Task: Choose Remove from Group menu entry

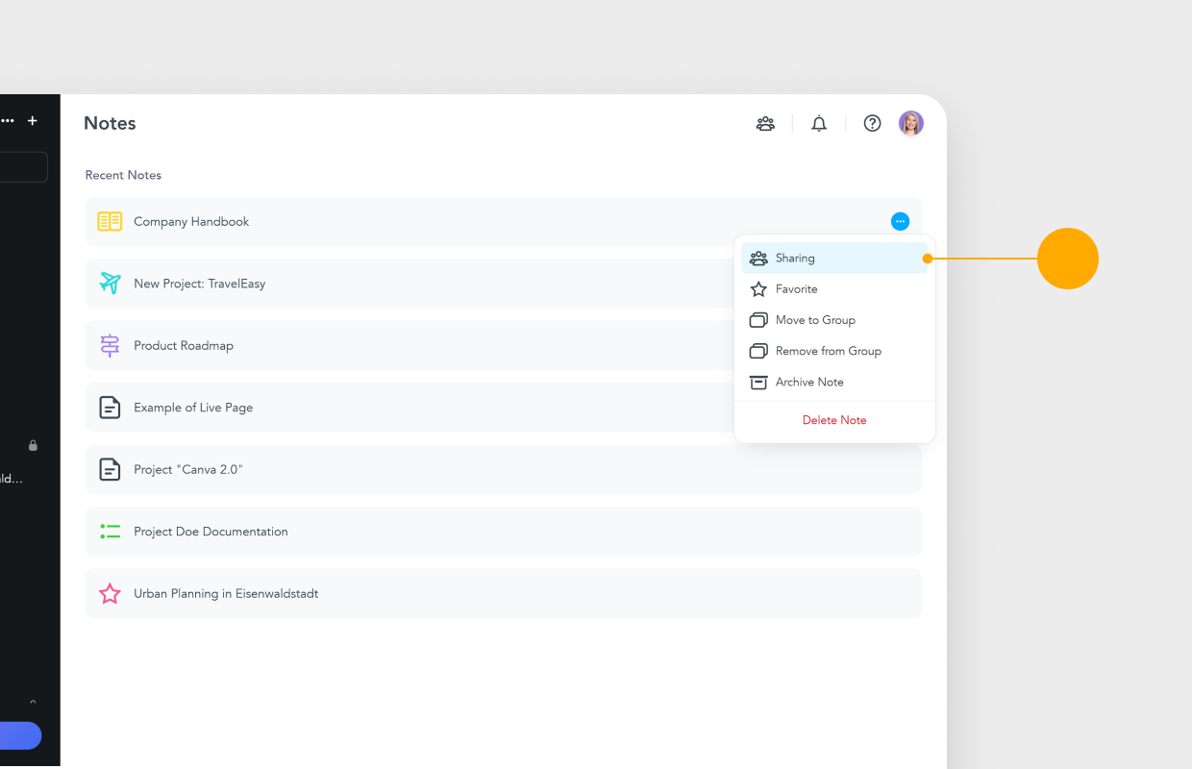Action: 834,351
